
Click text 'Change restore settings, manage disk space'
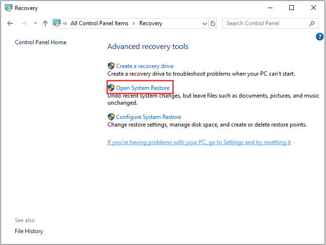tap(163, 125)
